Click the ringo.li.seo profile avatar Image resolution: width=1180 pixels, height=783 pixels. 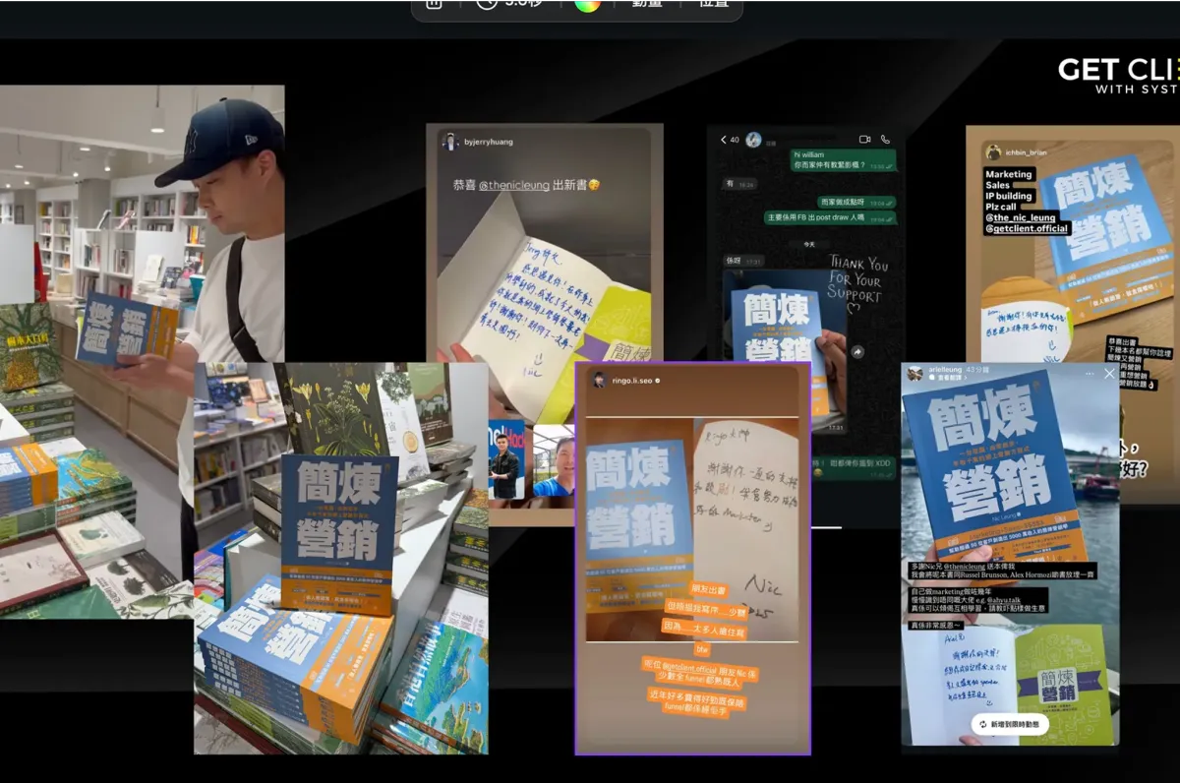(x=599, y=380)
